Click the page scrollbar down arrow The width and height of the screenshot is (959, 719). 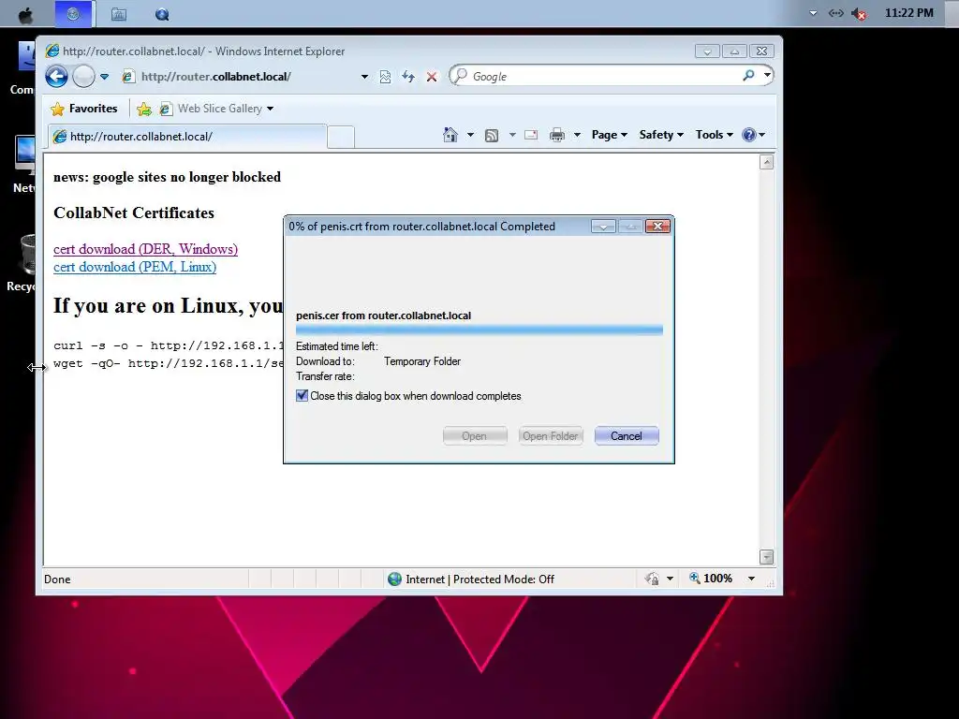(766, 557)
